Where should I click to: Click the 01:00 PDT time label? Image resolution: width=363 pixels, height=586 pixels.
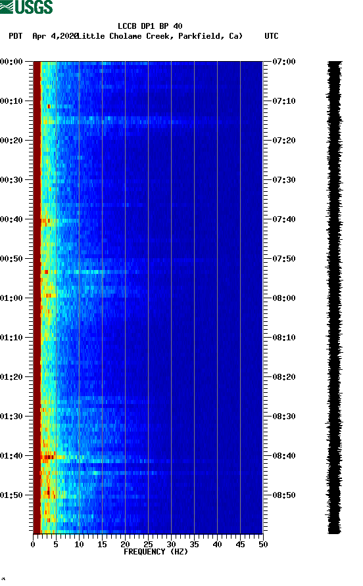click(x=11, y=298)
